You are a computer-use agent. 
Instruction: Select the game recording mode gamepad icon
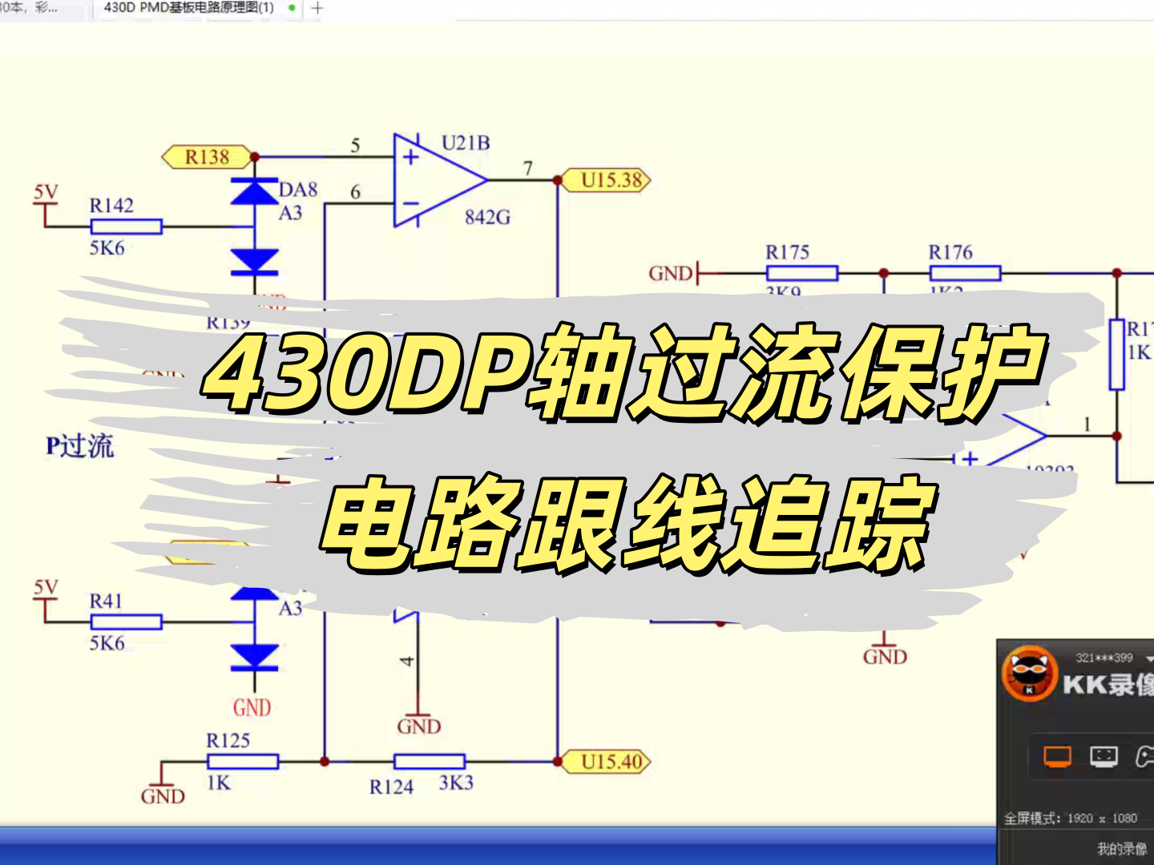tap(1144, 755)
